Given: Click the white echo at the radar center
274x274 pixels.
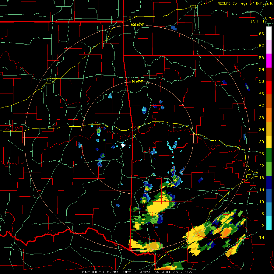Looking at the screenshot, I should [123, 145].
